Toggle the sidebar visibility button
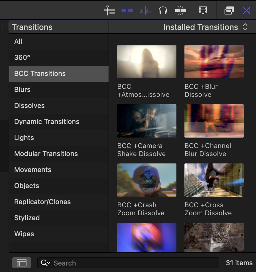 pyautogui.click(x=22, y=263)
